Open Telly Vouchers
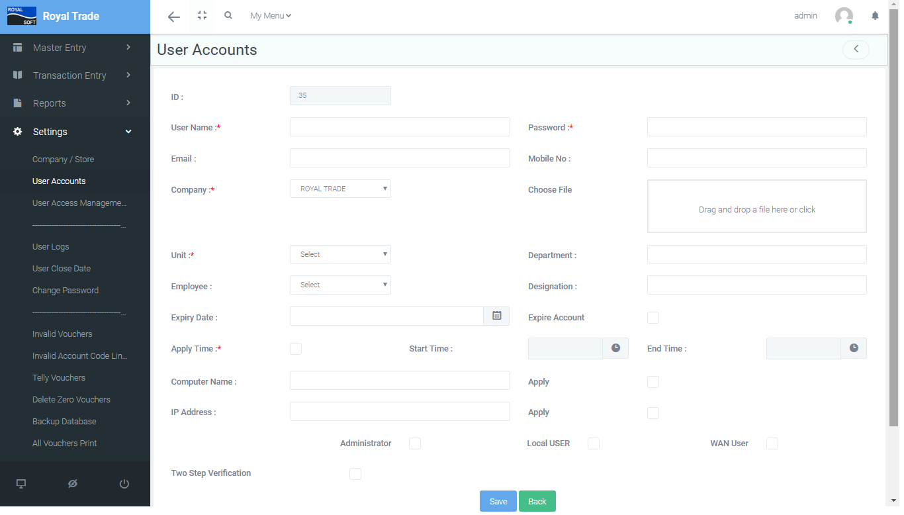 pos(59,378)
